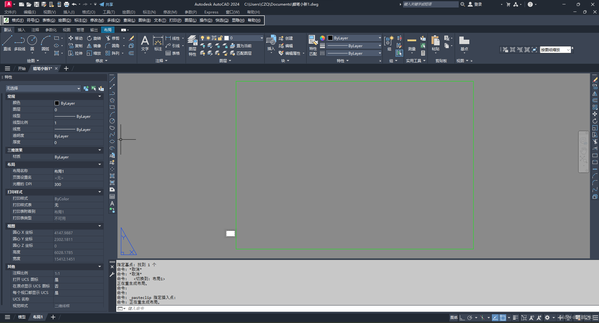Click the 测量 measure tool
The image size is (599, 323).
(x=412, y=43)
